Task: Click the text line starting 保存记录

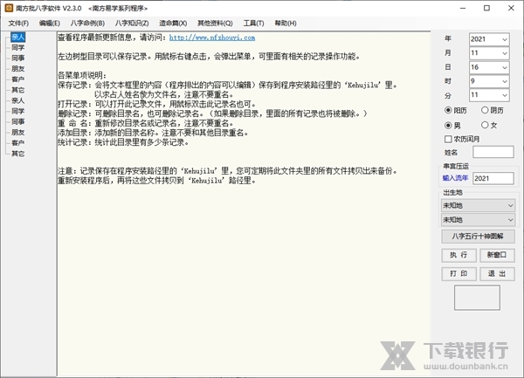Action: click(x=227, y=86)
